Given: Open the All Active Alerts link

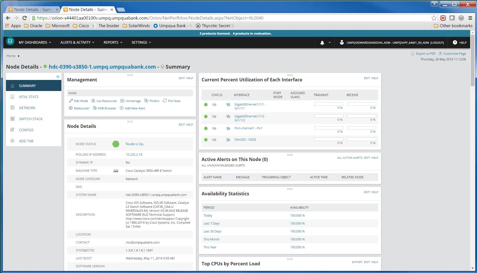Looking at the screenshot, I should 350,158.
